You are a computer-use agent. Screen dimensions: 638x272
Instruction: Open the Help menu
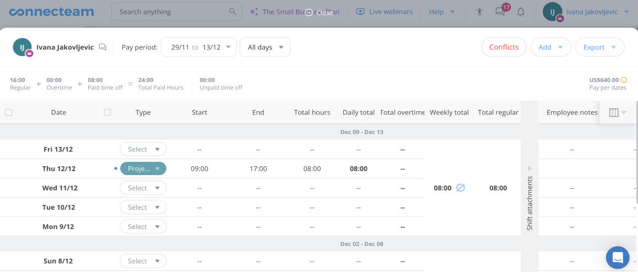point(442,12)
